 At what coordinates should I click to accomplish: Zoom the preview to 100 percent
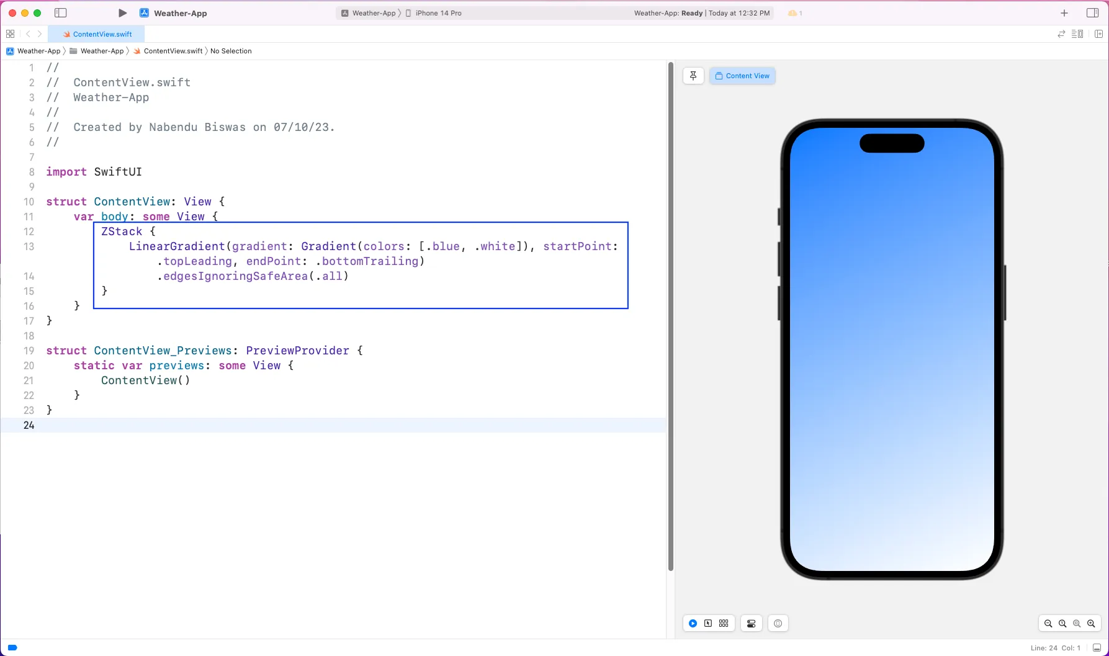(1062, 624)
